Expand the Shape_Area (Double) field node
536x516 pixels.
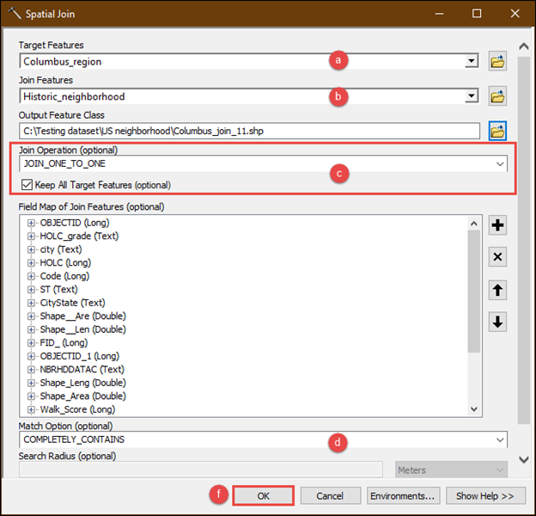click(x=31, y=396)
